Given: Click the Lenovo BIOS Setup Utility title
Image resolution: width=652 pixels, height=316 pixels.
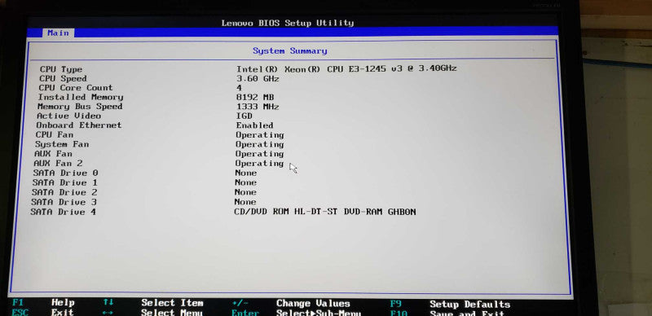Looking at the screenshot, I should [288, 23].
